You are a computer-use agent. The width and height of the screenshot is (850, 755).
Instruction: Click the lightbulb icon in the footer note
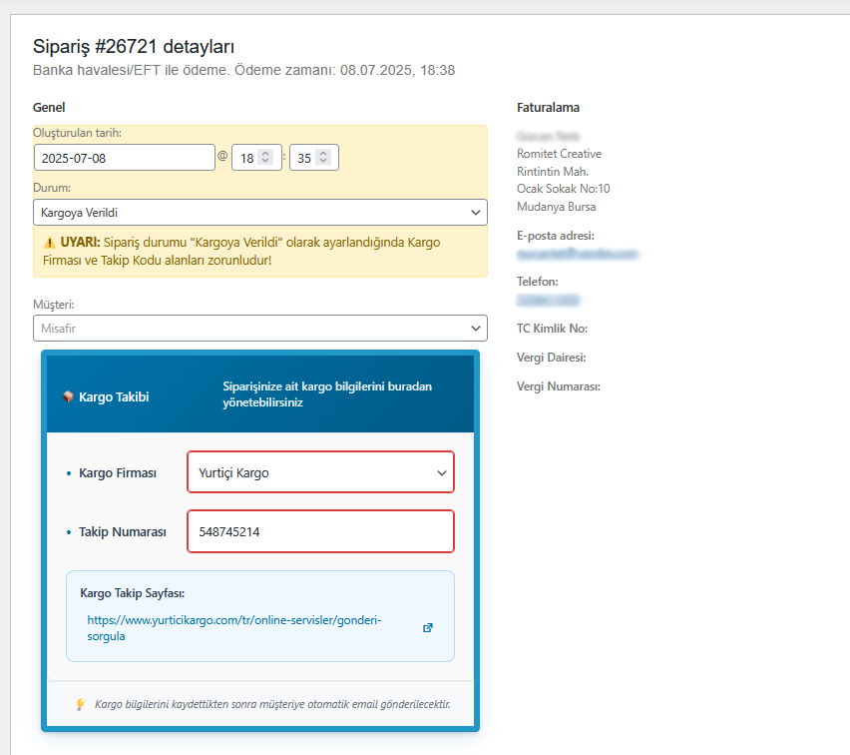[x=81, y=704]
